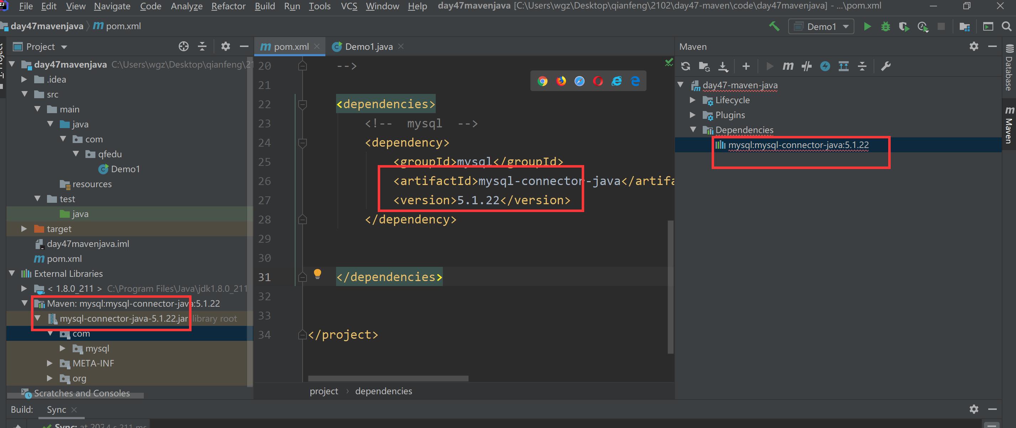
Task: Collapse the day47mavenjava root folder
Action: (12, 64)
